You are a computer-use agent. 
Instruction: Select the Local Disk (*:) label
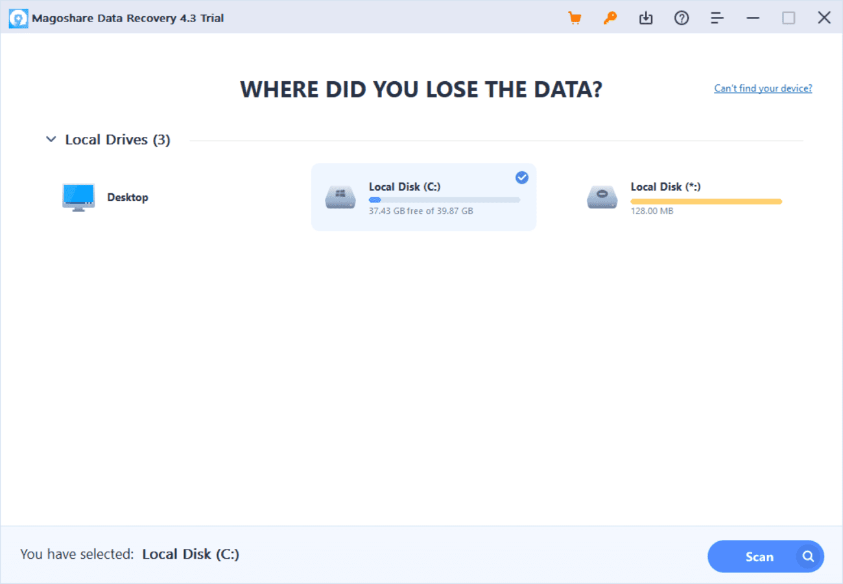pyautogui.click(x=665, y=187)
